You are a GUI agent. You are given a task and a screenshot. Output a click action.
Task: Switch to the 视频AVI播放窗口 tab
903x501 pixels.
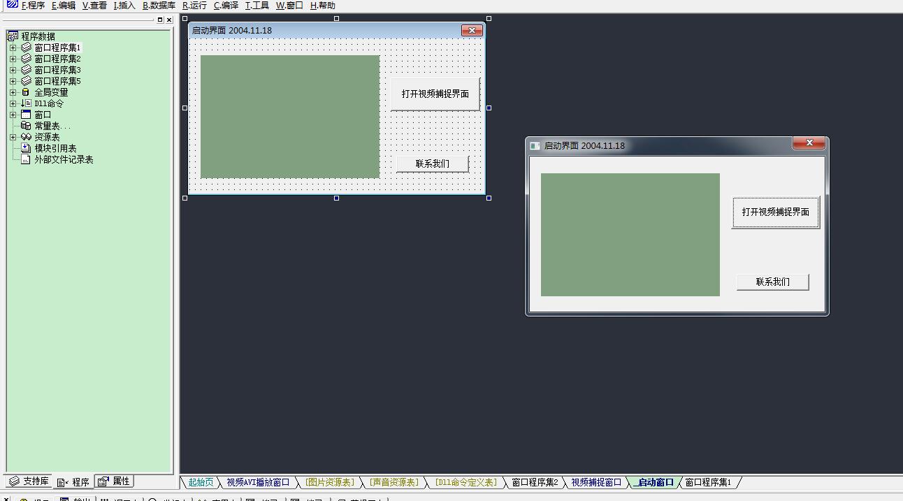point(258,482)
